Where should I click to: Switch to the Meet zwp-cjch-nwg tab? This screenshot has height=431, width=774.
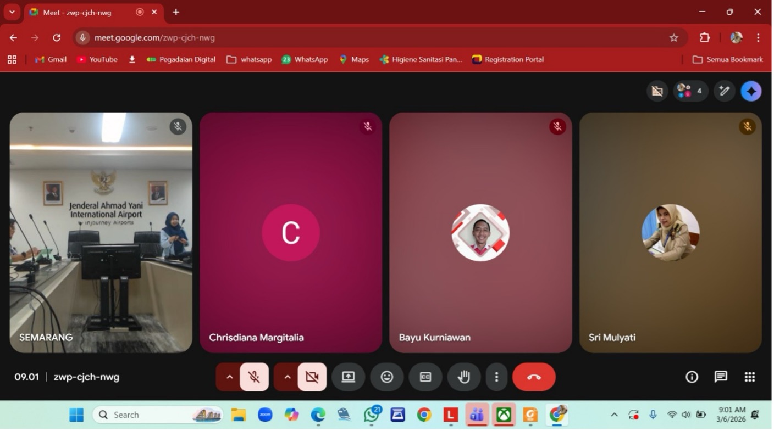point(82,12)
